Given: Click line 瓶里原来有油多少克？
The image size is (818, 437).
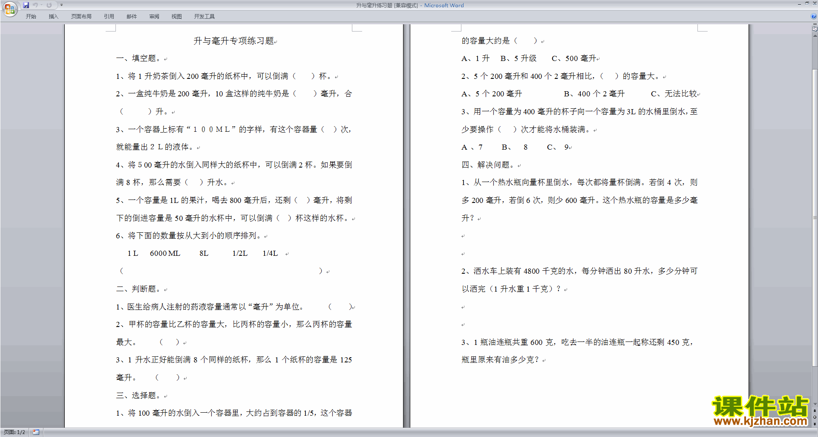Looking at the screenshot, I should click(x=501, y=360).
